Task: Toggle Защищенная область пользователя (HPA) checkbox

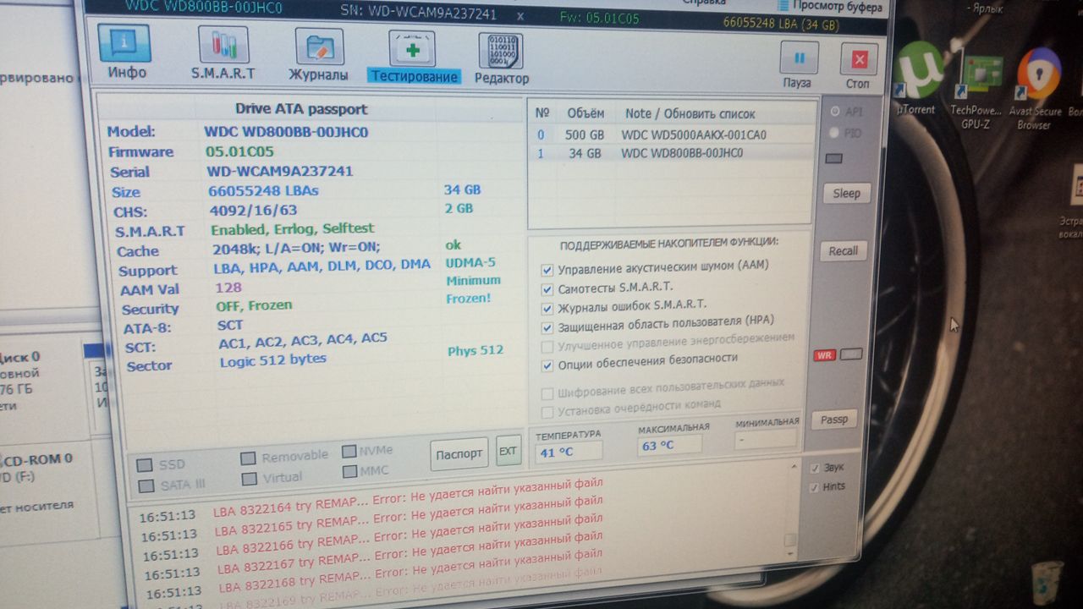Action: pos(547,327)
